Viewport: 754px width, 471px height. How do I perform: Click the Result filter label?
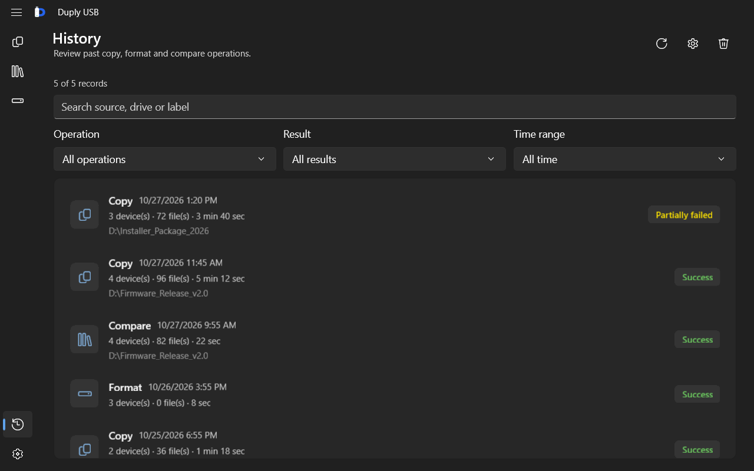tap(297, 134)
